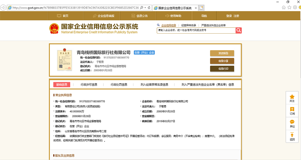Click the 注册 link
The image size is (301, 160).
(236, 16)
